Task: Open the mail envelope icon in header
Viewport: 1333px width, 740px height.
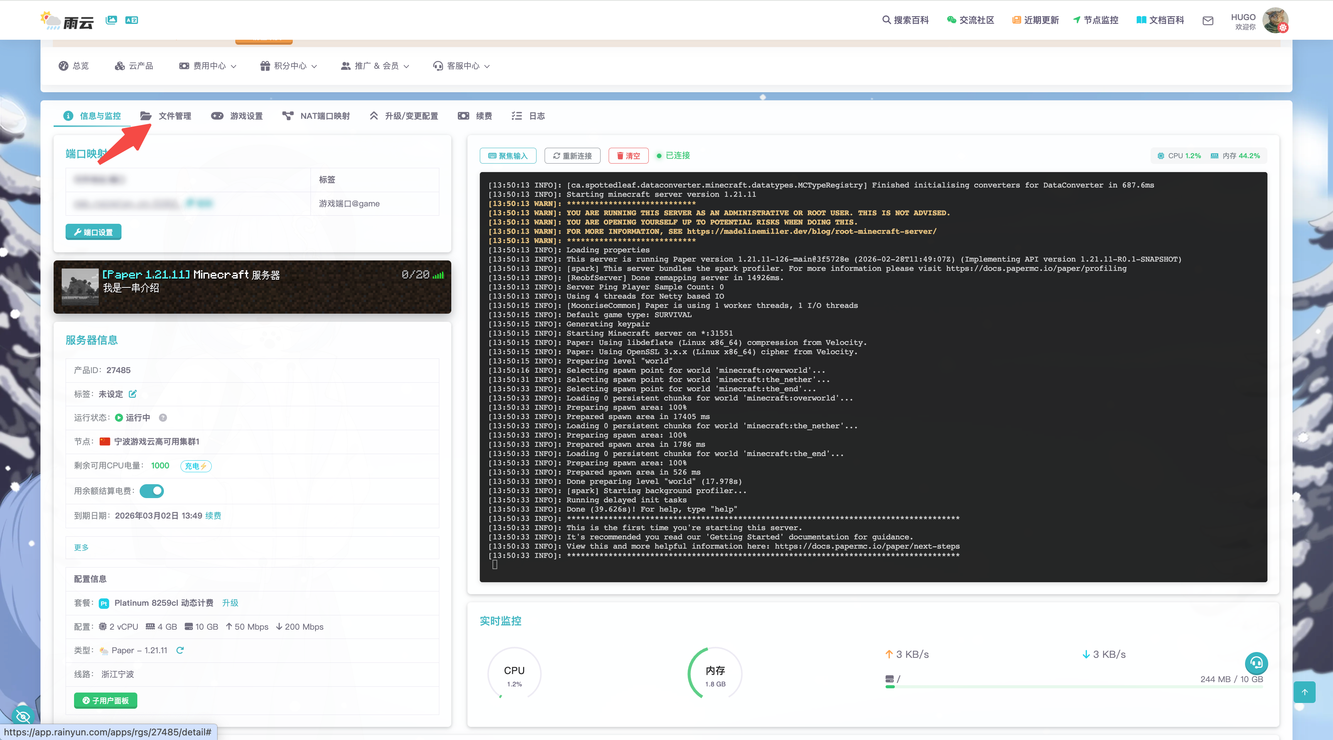Action: click(1208, 20)
